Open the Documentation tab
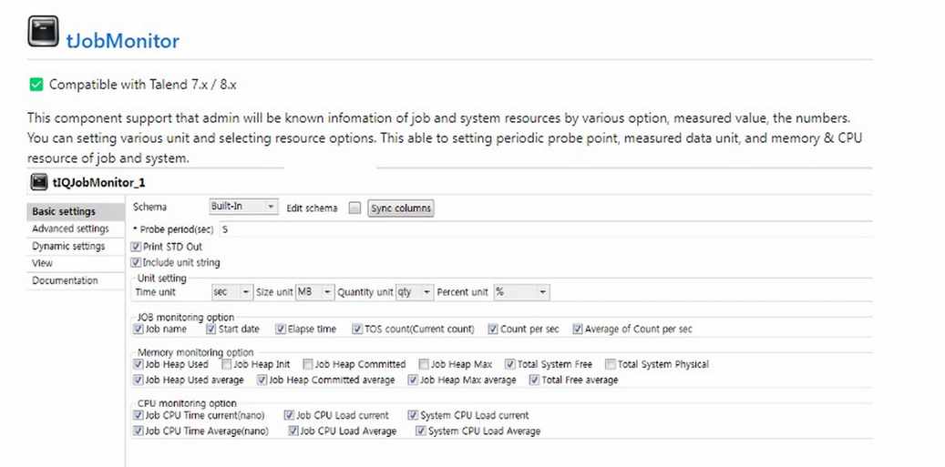 pyautogui.click(x=65, y=280)
